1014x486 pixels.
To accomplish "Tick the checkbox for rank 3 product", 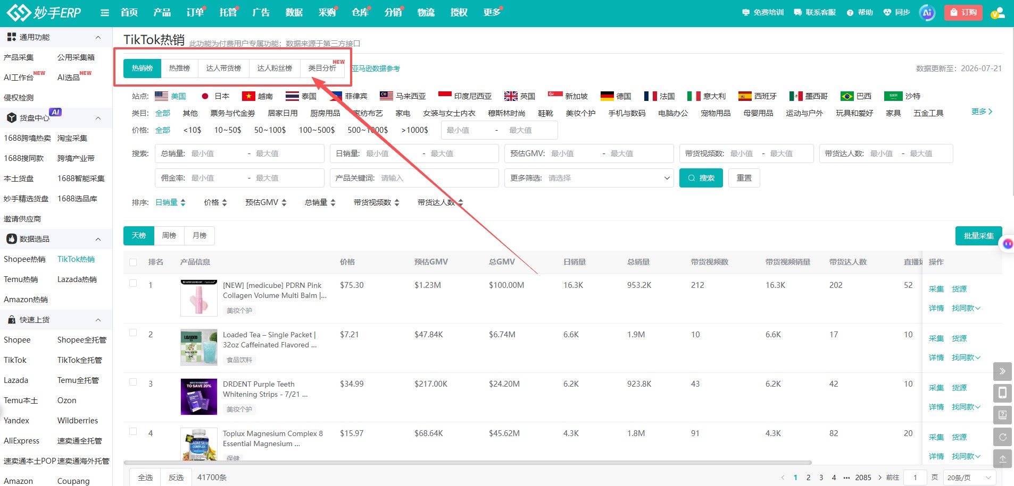I will (133, 382).
